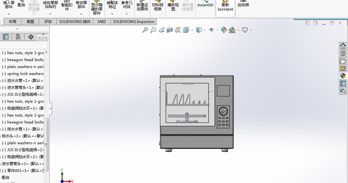The height and width of the screenshot is (183, 348).
Task: Click Zoom to Area icon
Action: tap(153, 30)
